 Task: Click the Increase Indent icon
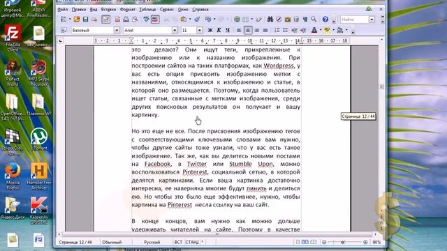point(303,30)
